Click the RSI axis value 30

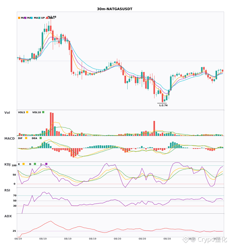[15, 206]
